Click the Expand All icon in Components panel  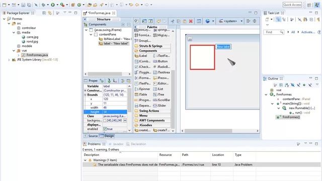tap(123, 25)
